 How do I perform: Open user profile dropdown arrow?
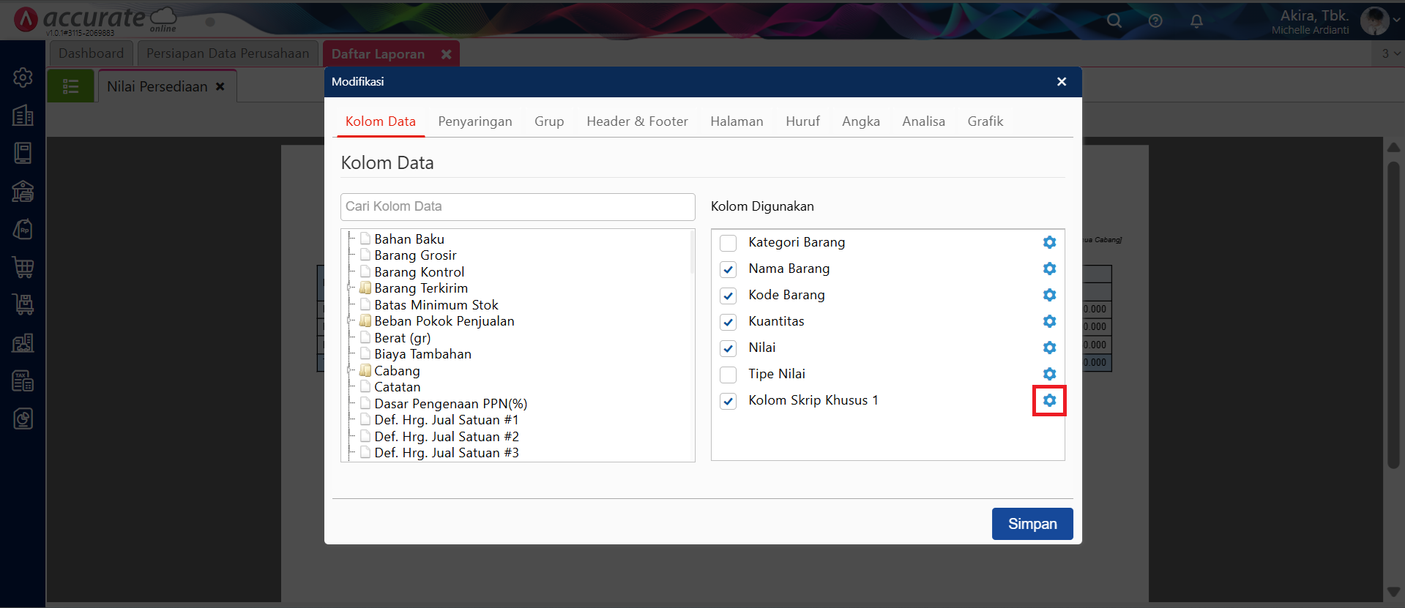click(1396, 20)
